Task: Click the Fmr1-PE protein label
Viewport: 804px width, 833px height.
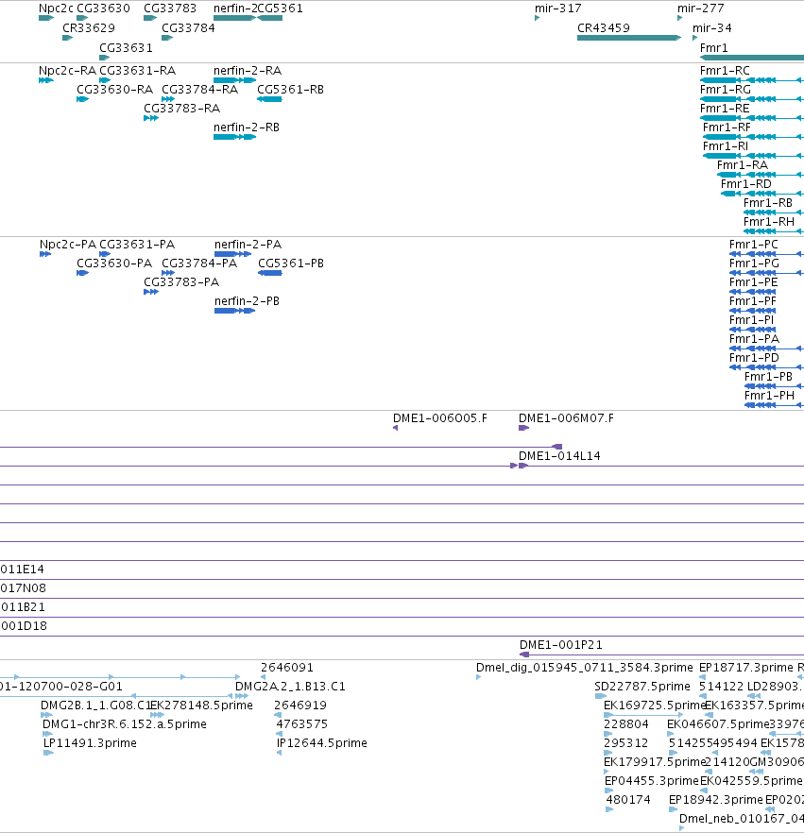Action: (754, 281)
